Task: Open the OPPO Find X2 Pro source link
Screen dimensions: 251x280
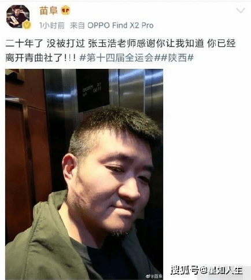Action: [x=120, y=25]
